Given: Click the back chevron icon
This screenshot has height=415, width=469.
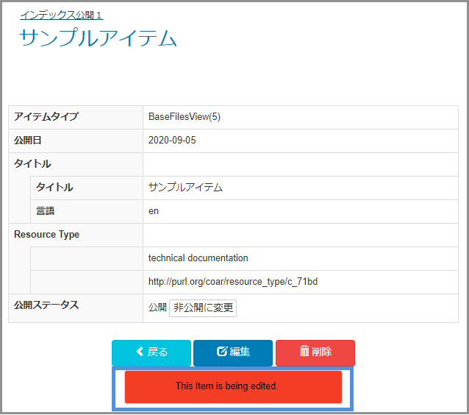Looking at the screenshot, I should [140, 352].
